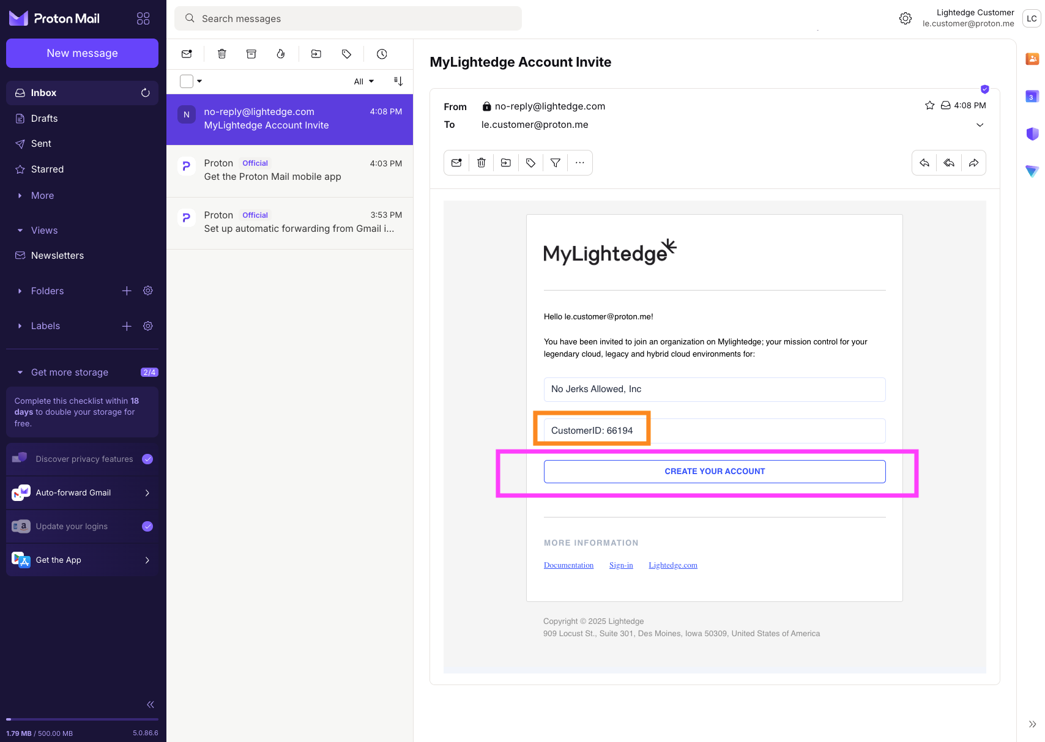Open Calendar side panel icon

pos(1032,96)
